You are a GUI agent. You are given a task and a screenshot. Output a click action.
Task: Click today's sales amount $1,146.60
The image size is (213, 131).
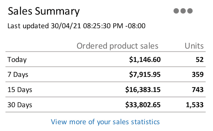point(145,59)
